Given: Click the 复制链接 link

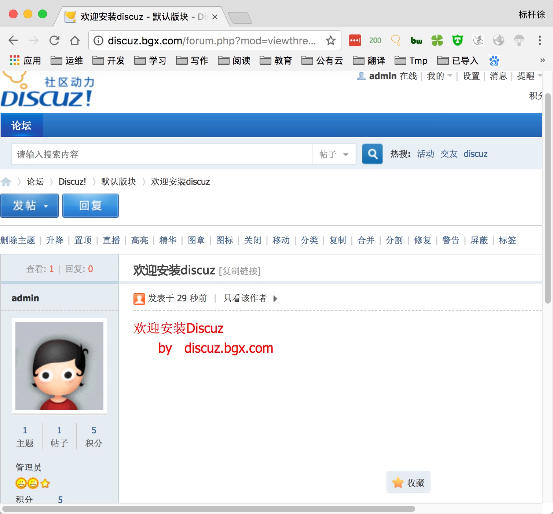Looking at the screenshot, I should pos(240,271).
